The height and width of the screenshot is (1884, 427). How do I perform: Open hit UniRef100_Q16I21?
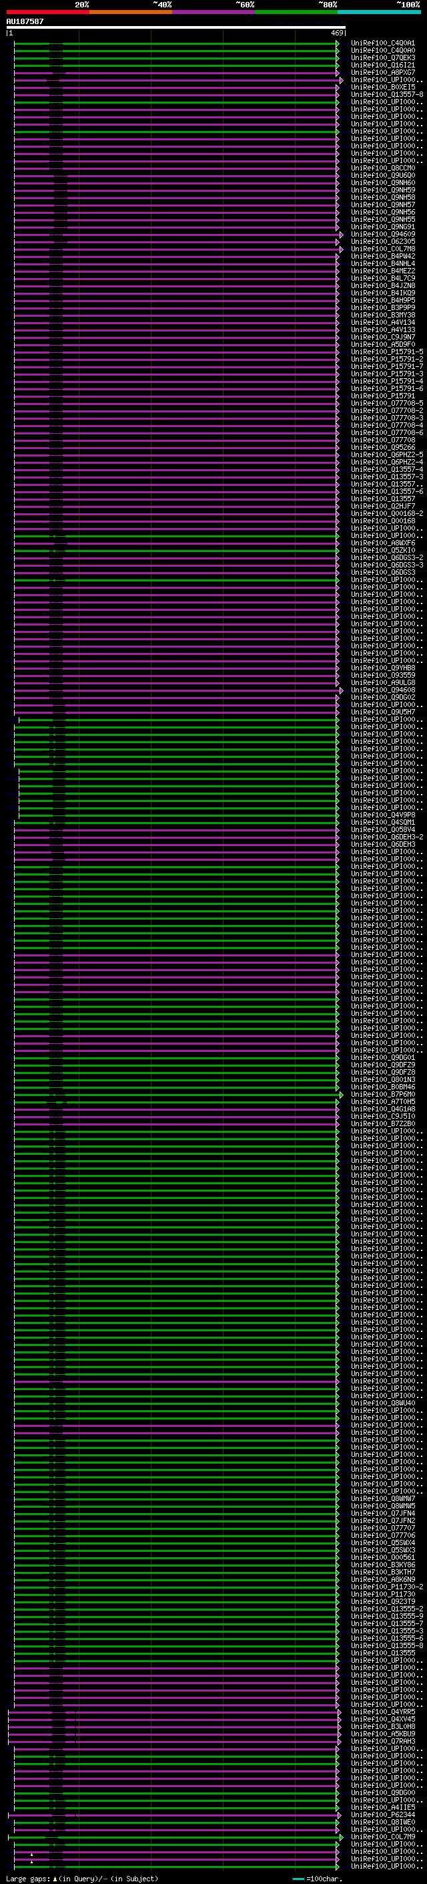coord(383,65)
